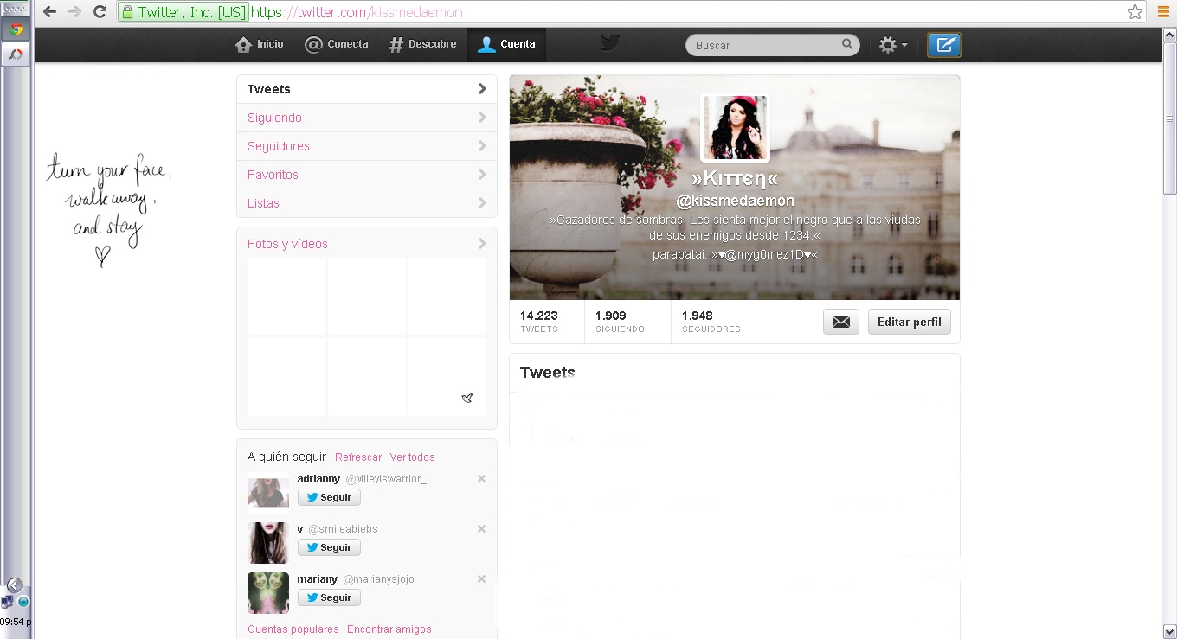Click the Ver todos link
Viewport: 1177px width, 639px height.
413,457
